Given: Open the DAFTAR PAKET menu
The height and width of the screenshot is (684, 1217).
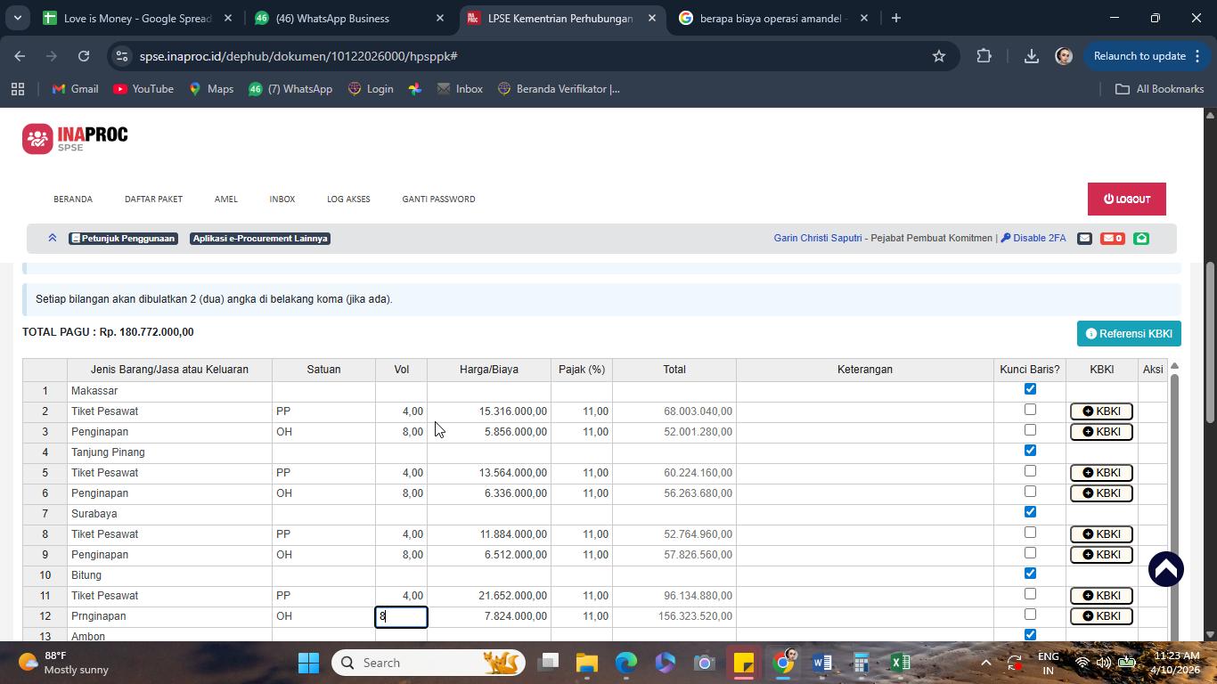Looking at the screenshot, I should coord(153,199).
